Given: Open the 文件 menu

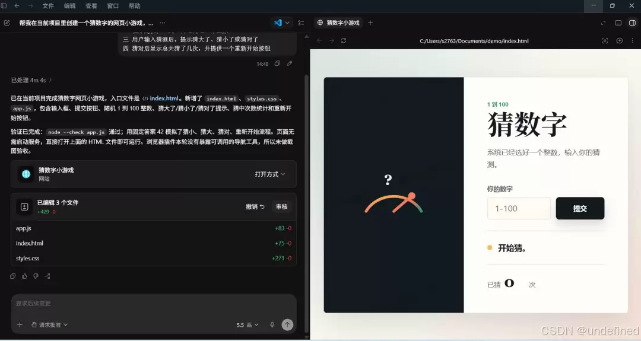Looking at the screenshot, I should pos(48,6).
